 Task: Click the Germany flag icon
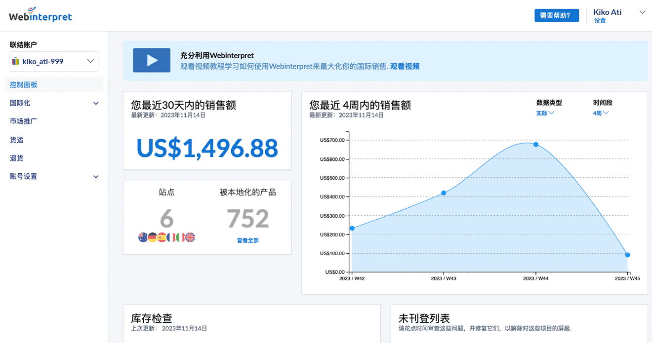click(153, 237)
